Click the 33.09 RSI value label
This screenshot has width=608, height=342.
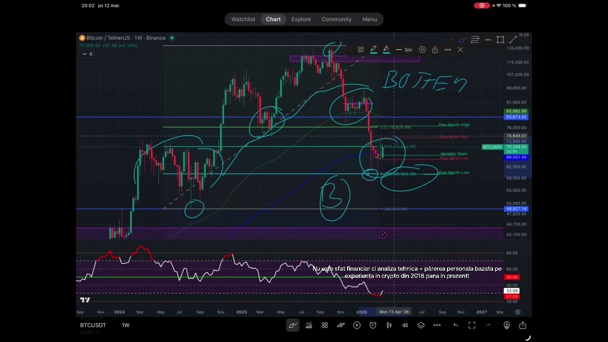pyautogui.click(x=512, y=291)
